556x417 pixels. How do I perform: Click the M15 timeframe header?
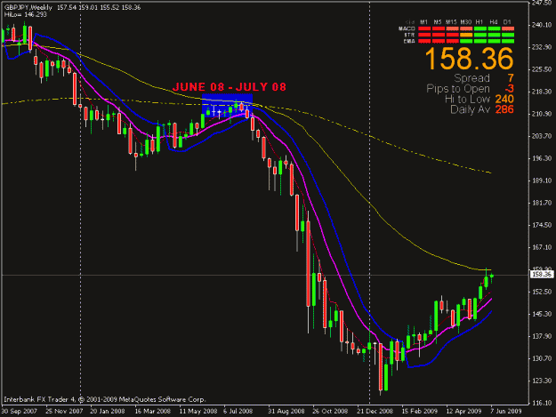coord(452,22)
